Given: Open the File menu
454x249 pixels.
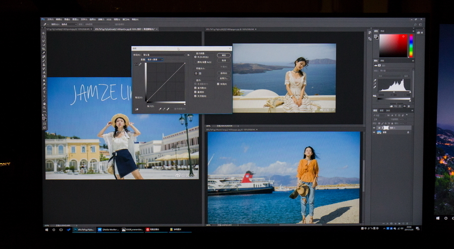Looking at the screenshot, I should (50, 19).
